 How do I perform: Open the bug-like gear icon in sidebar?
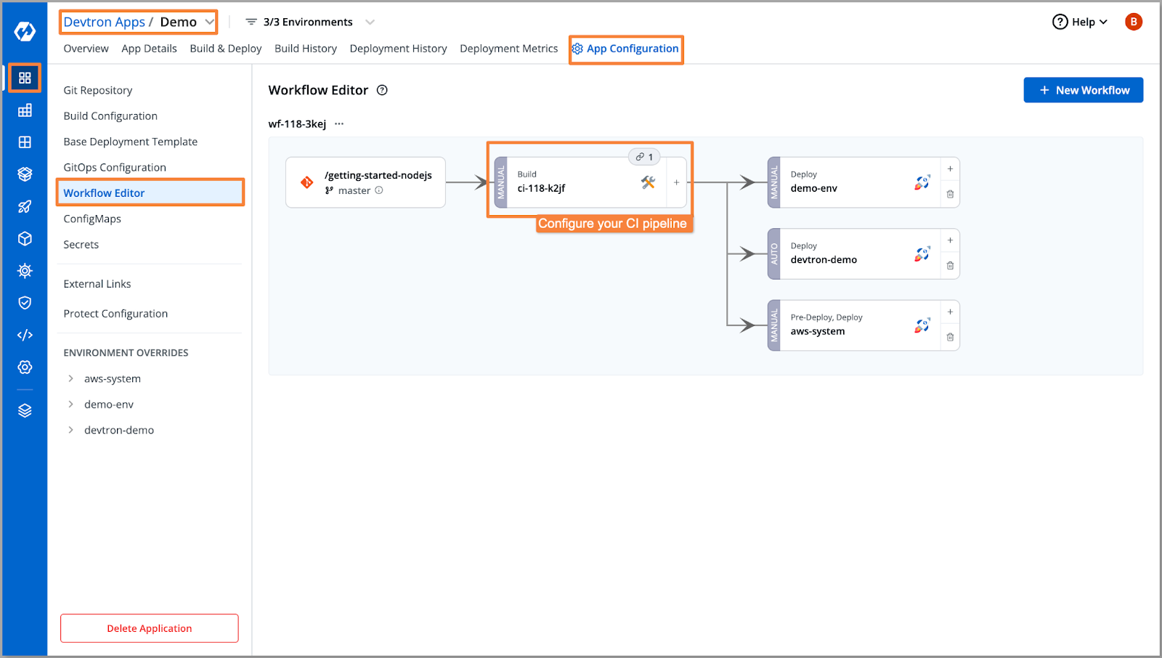point(25,271)
